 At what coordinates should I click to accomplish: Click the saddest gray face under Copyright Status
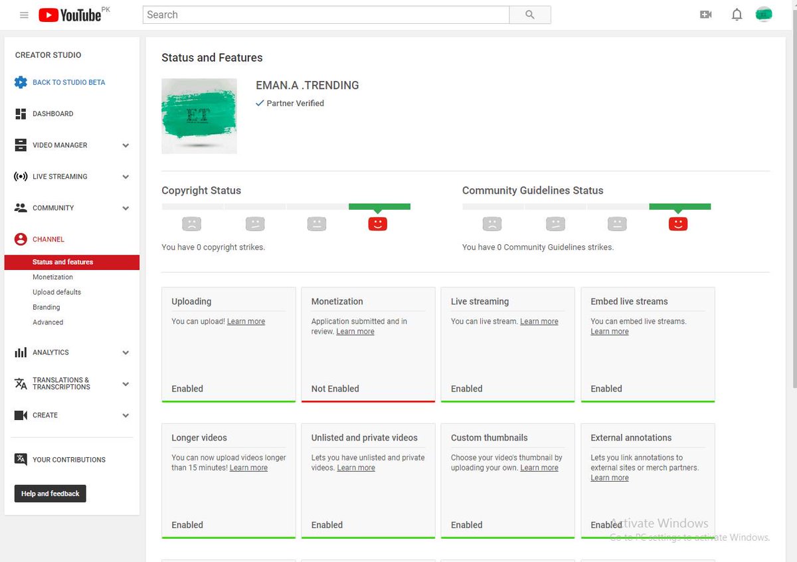tap(192, 224)
